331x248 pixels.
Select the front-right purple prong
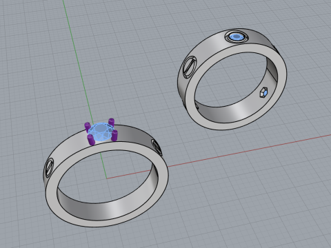[x=114, y=136]
